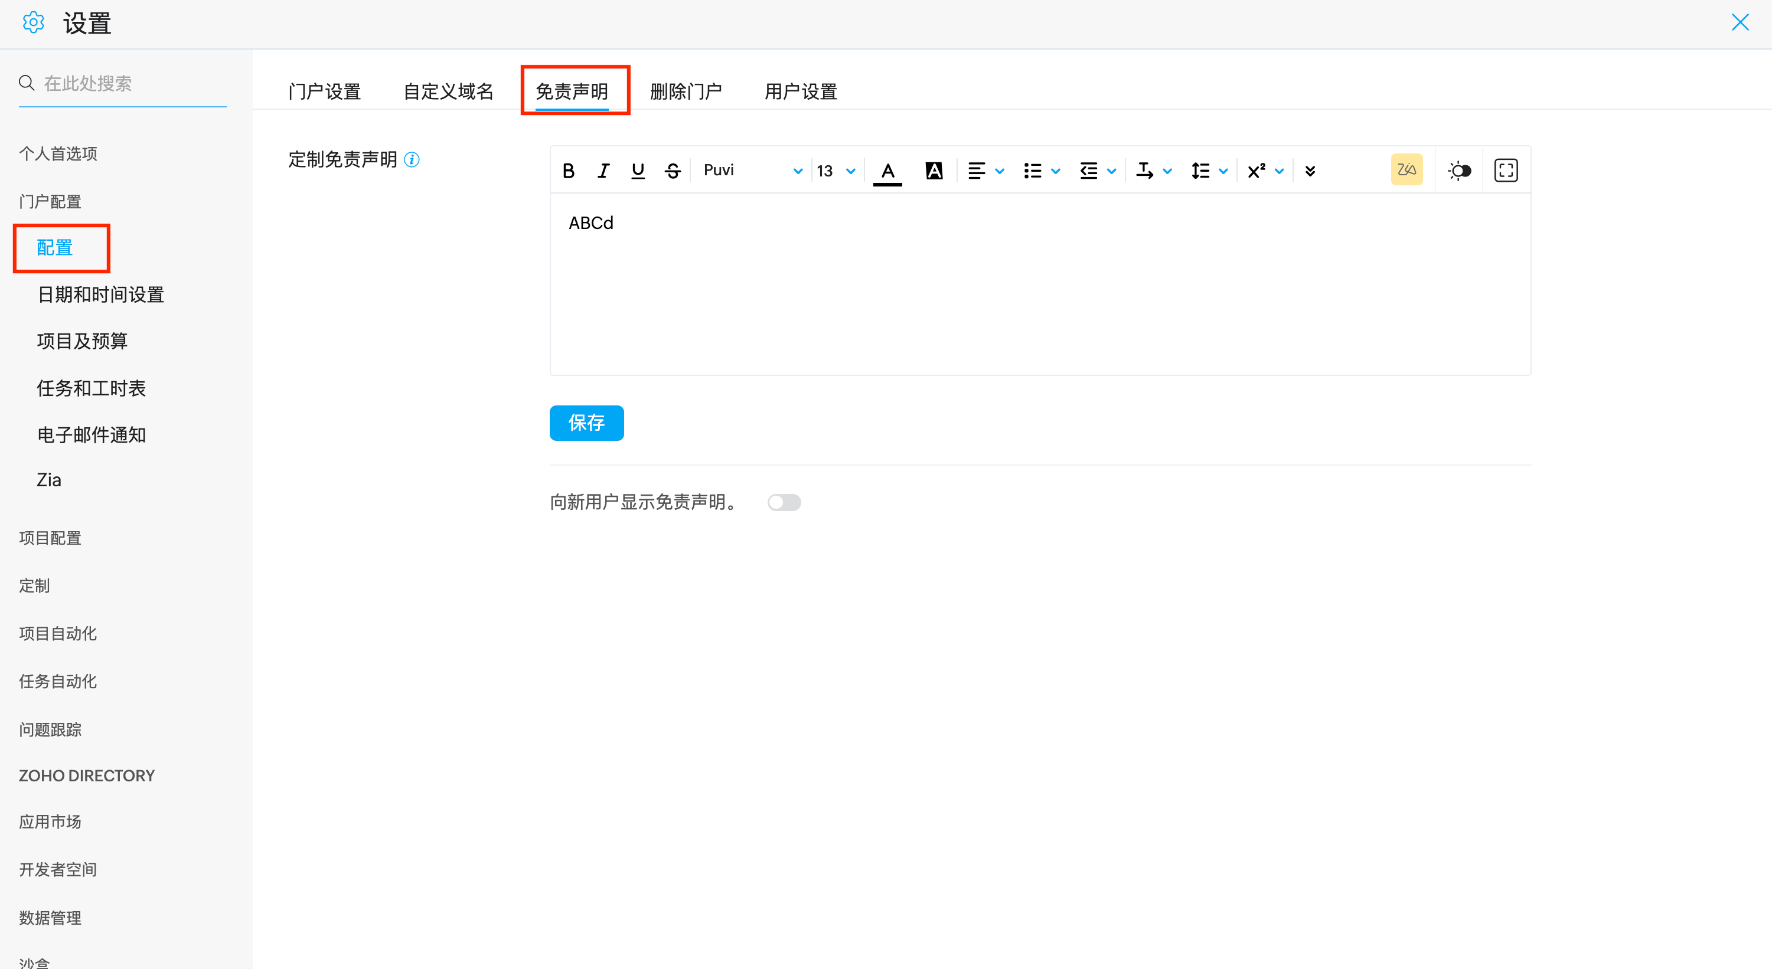Screen dimensions: 1772x969
Task: Click the 保存 button
Action: (586, 423)
